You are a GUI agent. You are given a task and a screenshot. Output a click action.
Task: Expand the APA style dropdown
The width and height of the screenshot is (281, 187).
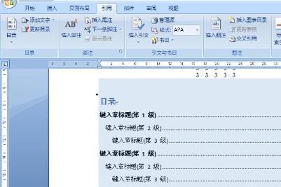click(197, 30)
